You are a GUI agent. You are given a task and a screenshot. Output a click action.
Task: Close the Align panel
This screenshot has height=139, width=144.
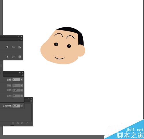[21, 37]
